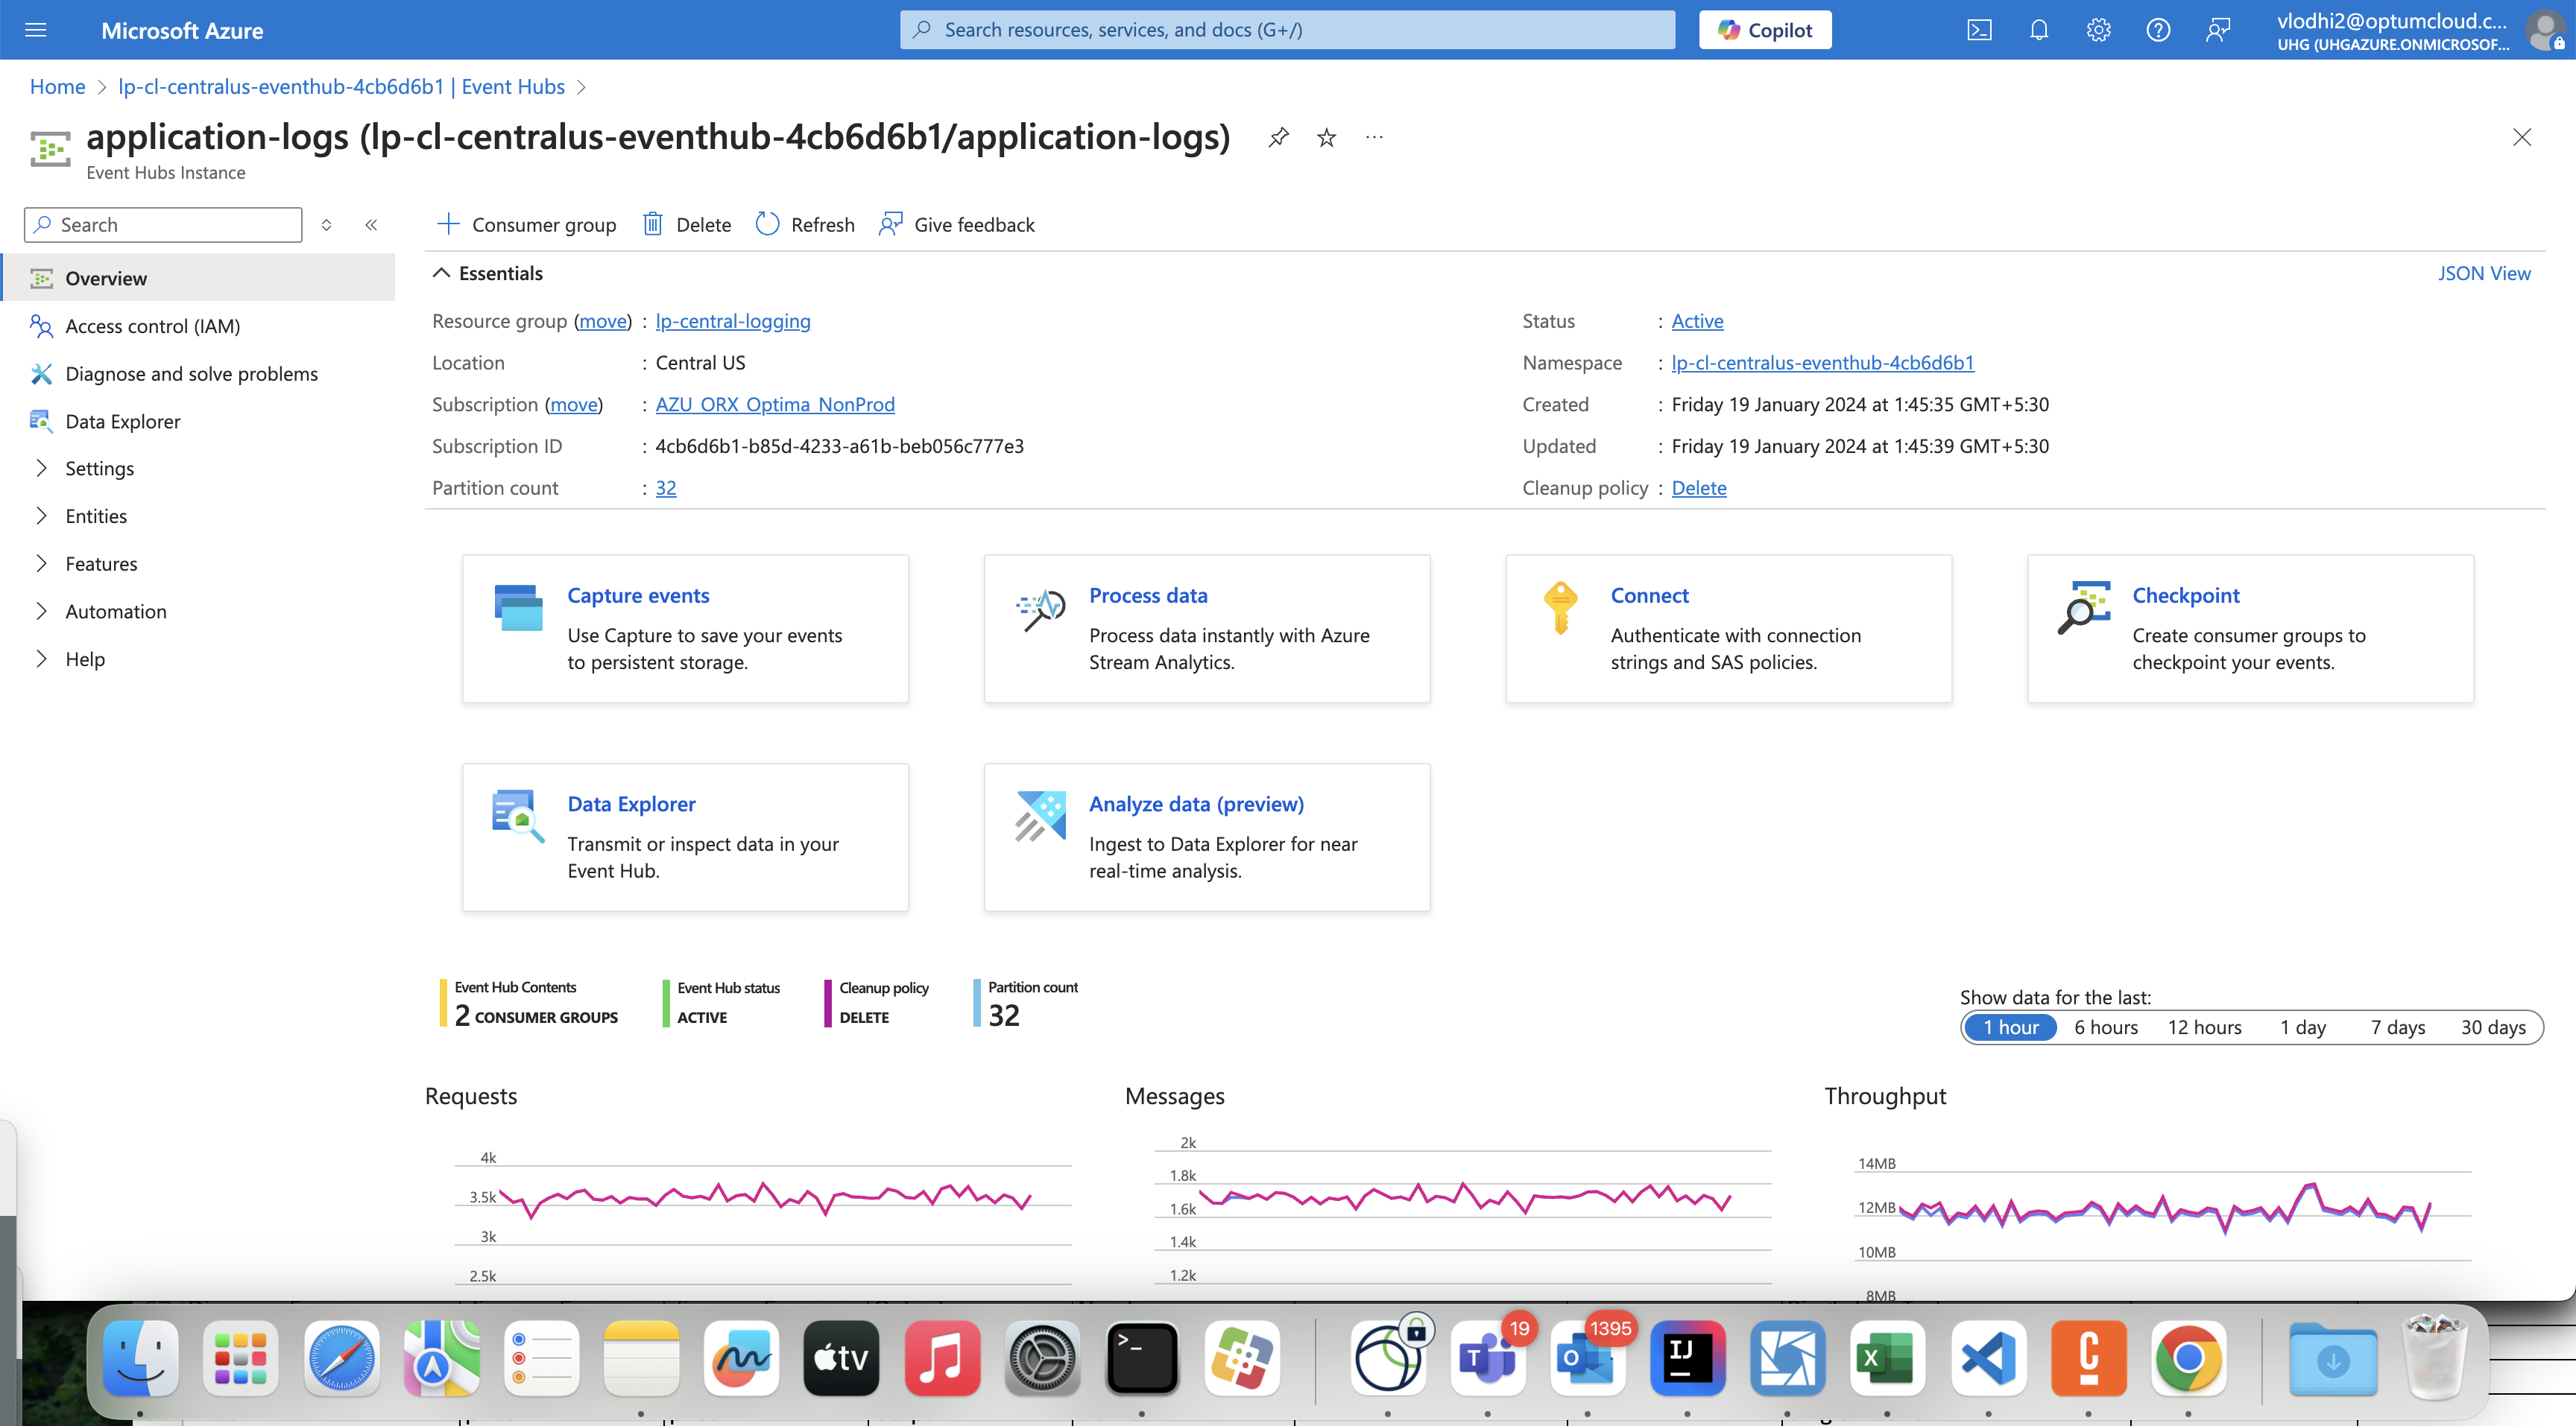Image resolution: width=2576 pixels, height=1426 pixels.
Task: Click Delete in the command bar
Action: pyautogui.click(x=687, y=225)
